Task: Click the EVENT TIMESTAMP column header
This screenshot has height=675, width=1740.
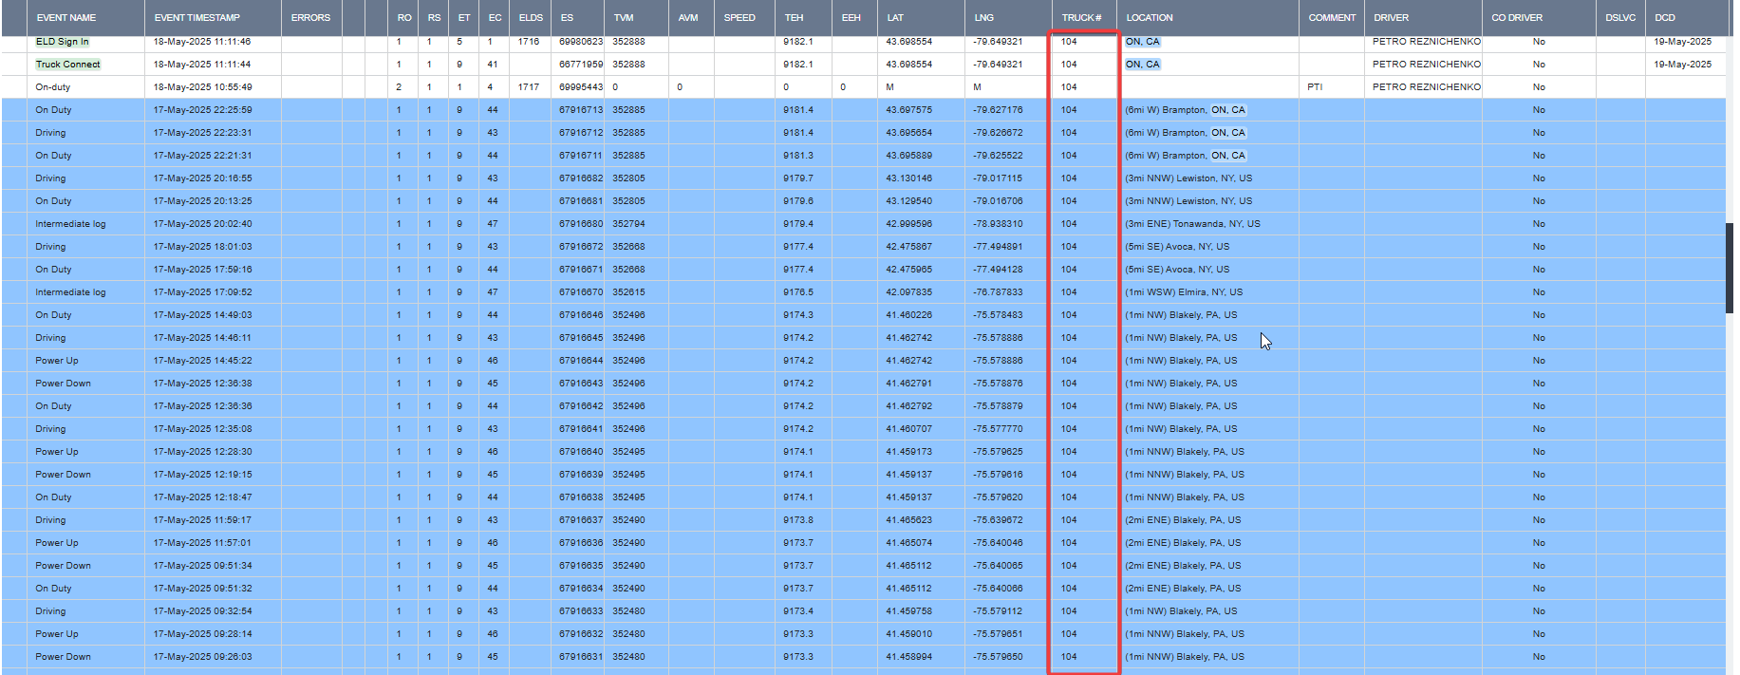Action: point(197,18)
